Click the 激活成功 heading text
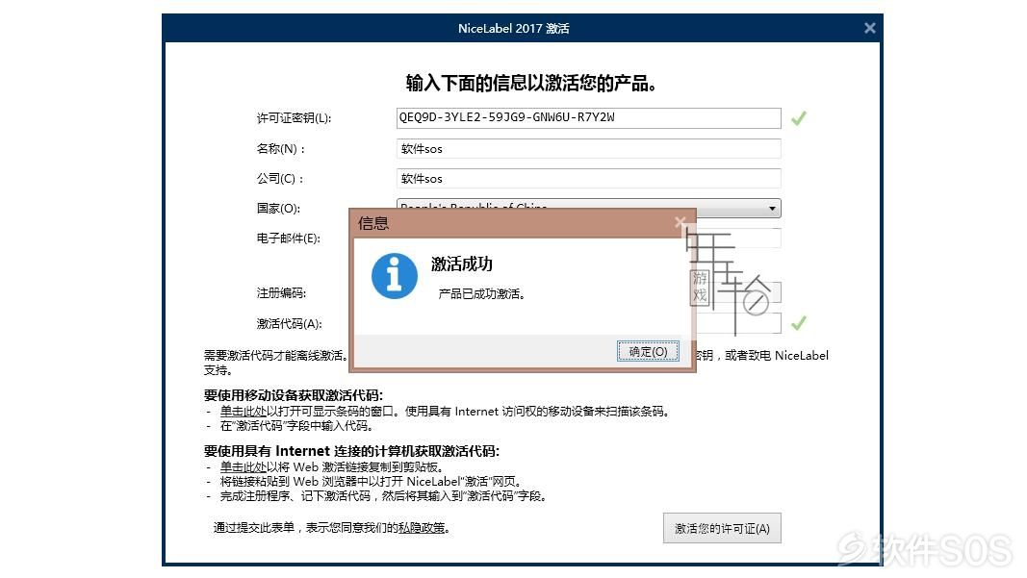Screen dimensions: 1027x578 pos(462,264)
